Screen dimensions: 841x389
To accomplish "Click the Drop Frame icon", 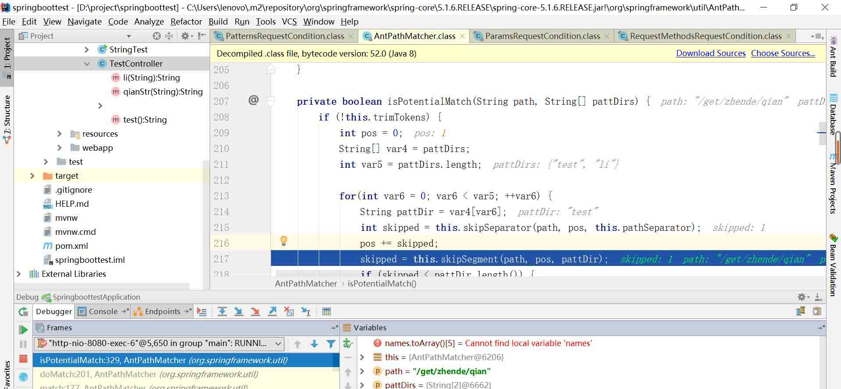I will (x=289, y=312).
